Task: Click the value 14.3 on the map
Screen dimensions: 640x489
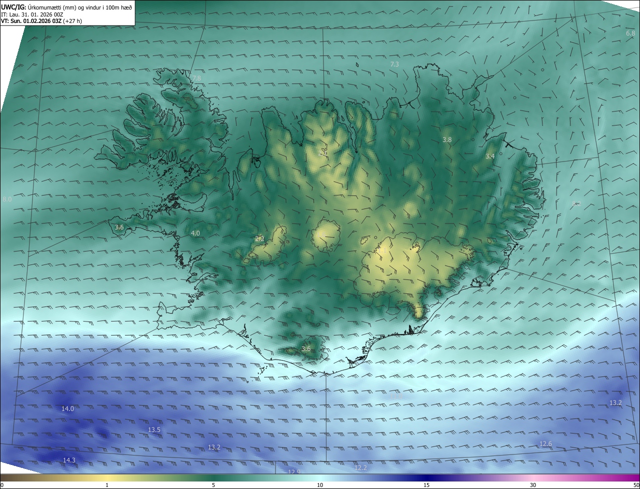Action: [69, 460]
